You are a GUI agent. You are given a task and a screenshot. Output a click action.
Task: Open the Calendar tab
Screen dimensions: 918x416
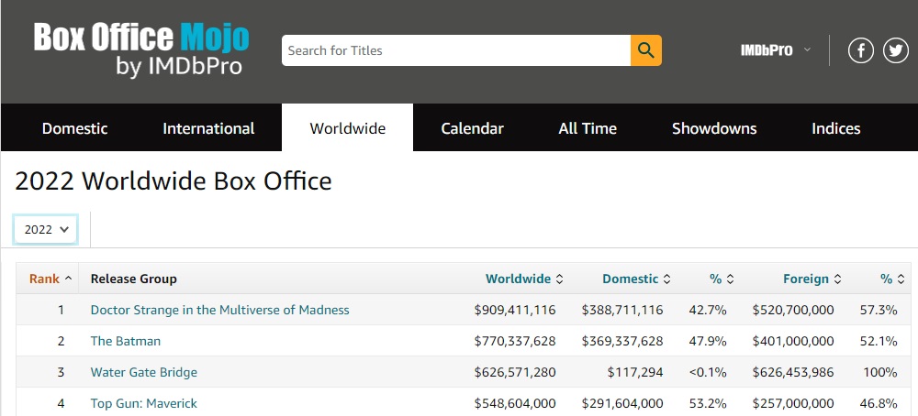point(472,128)
